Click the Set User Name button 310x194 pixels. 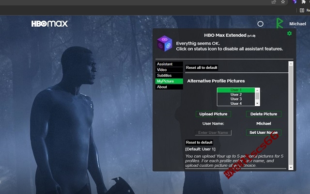[x=263, y=132]
